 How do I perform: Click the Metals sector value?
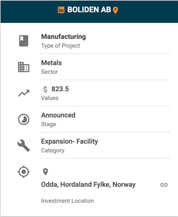tap(51, 63)
